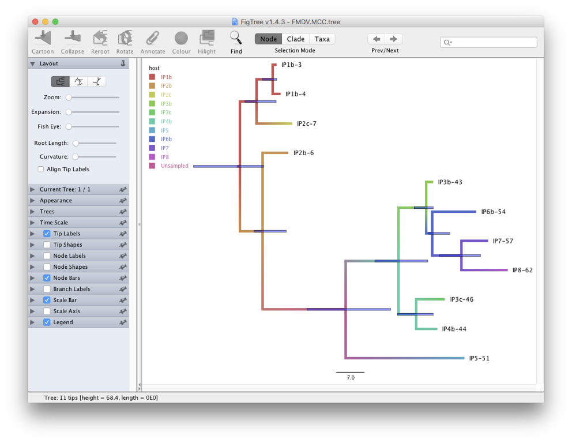This screenshot has height=443, width=572.
Task: Click the Next arrow button
Action: 394,39
